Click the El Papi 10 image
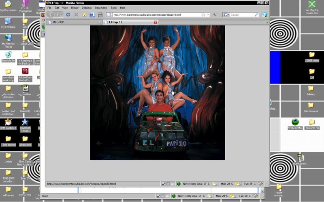324x202 pixels. (157, 93)
